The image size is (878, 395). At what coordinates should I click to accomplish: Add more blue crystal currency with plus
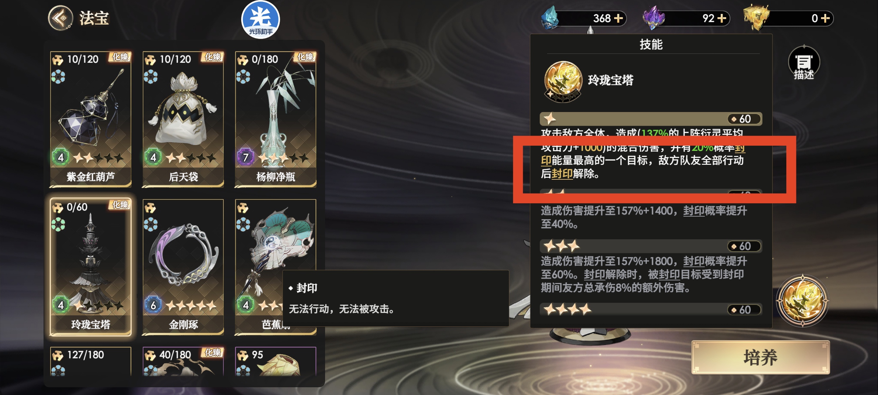coord(618,18)
